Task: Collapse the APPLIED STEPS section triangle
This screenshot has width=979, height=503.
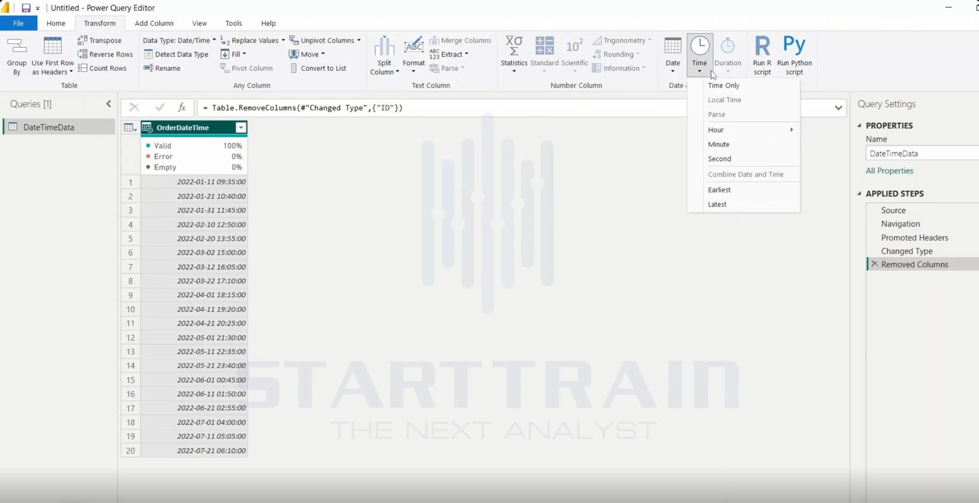Action: click(860, 193)
